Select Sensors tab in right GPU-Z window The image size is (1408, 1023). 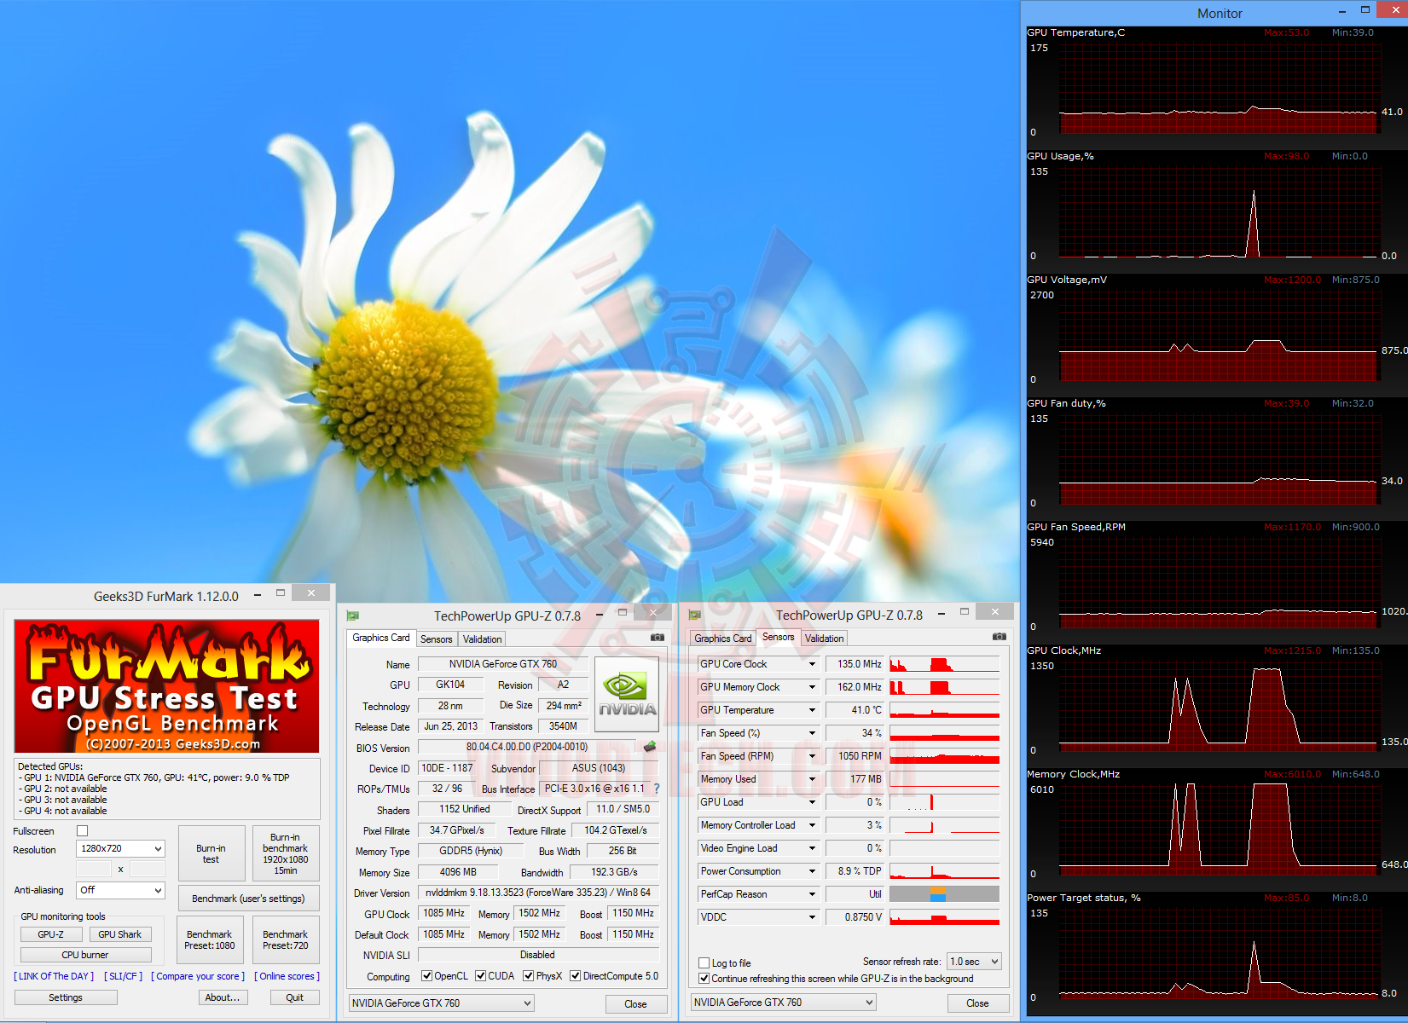pyautogui.click(x=779, y=637)
